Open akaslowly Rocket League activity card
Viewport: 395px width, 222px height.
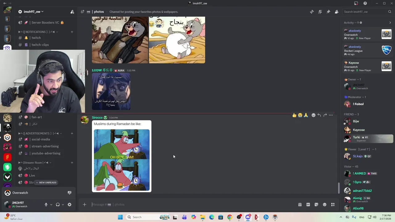368,51
